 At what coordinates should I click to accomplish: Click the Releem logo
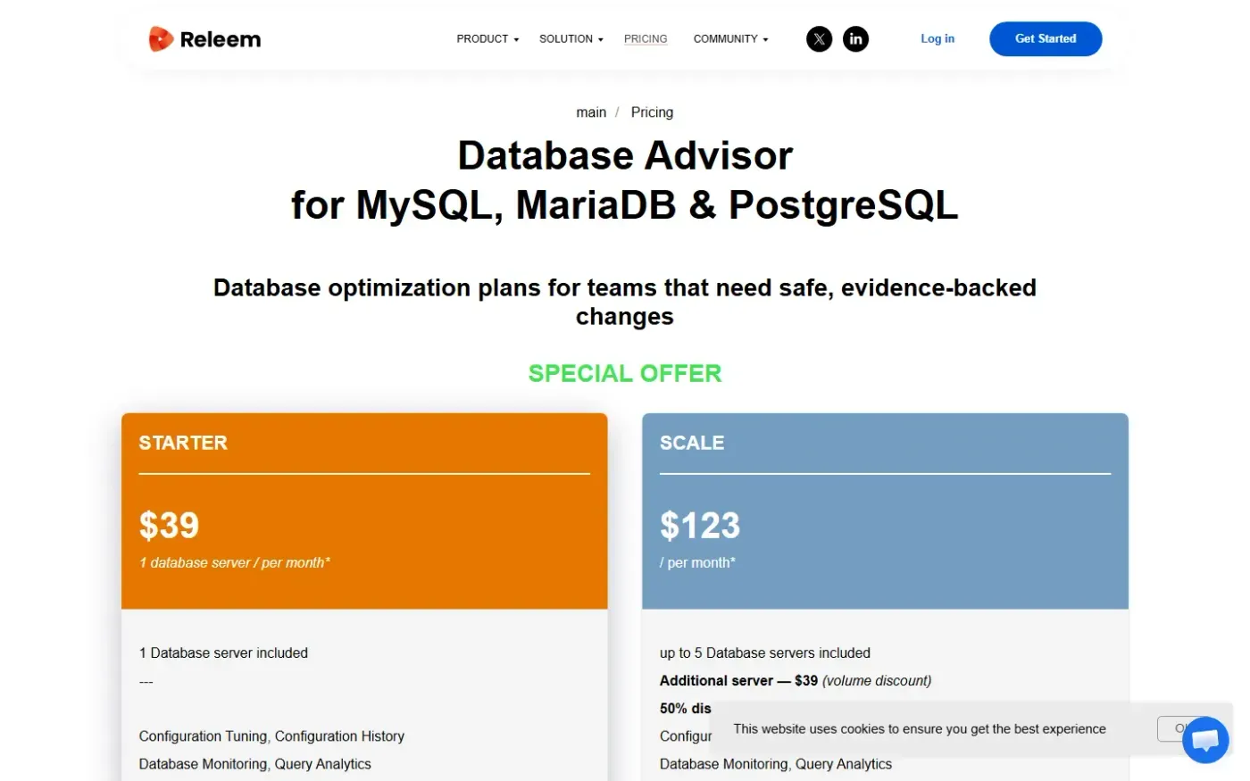coord(204,39)
